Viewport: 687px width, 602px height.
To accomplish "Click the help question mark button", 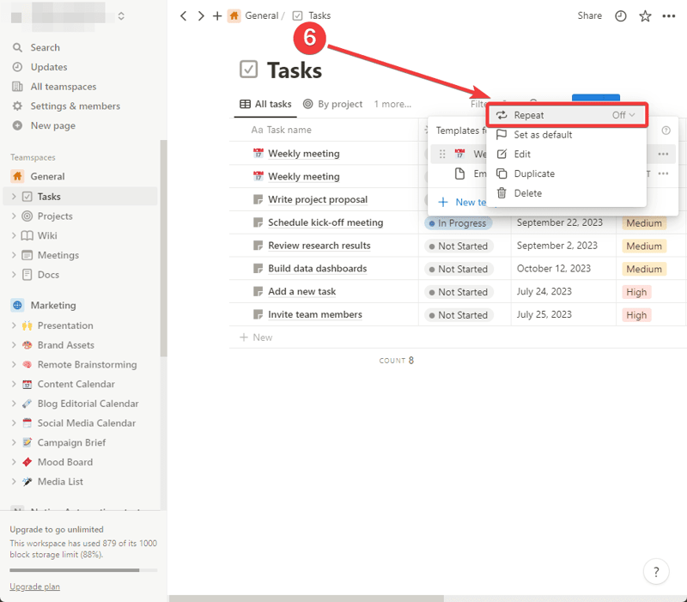I will tap(656, 571).
